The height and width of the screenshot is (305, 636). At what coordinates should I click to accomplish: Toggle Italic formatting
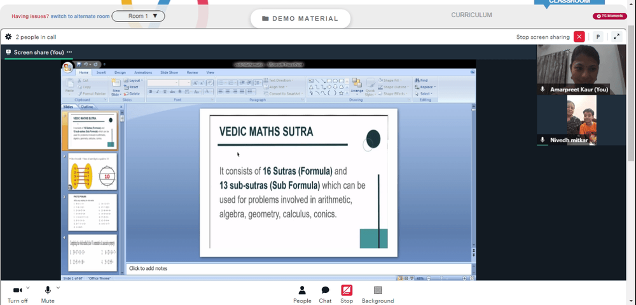pos(157,92)
